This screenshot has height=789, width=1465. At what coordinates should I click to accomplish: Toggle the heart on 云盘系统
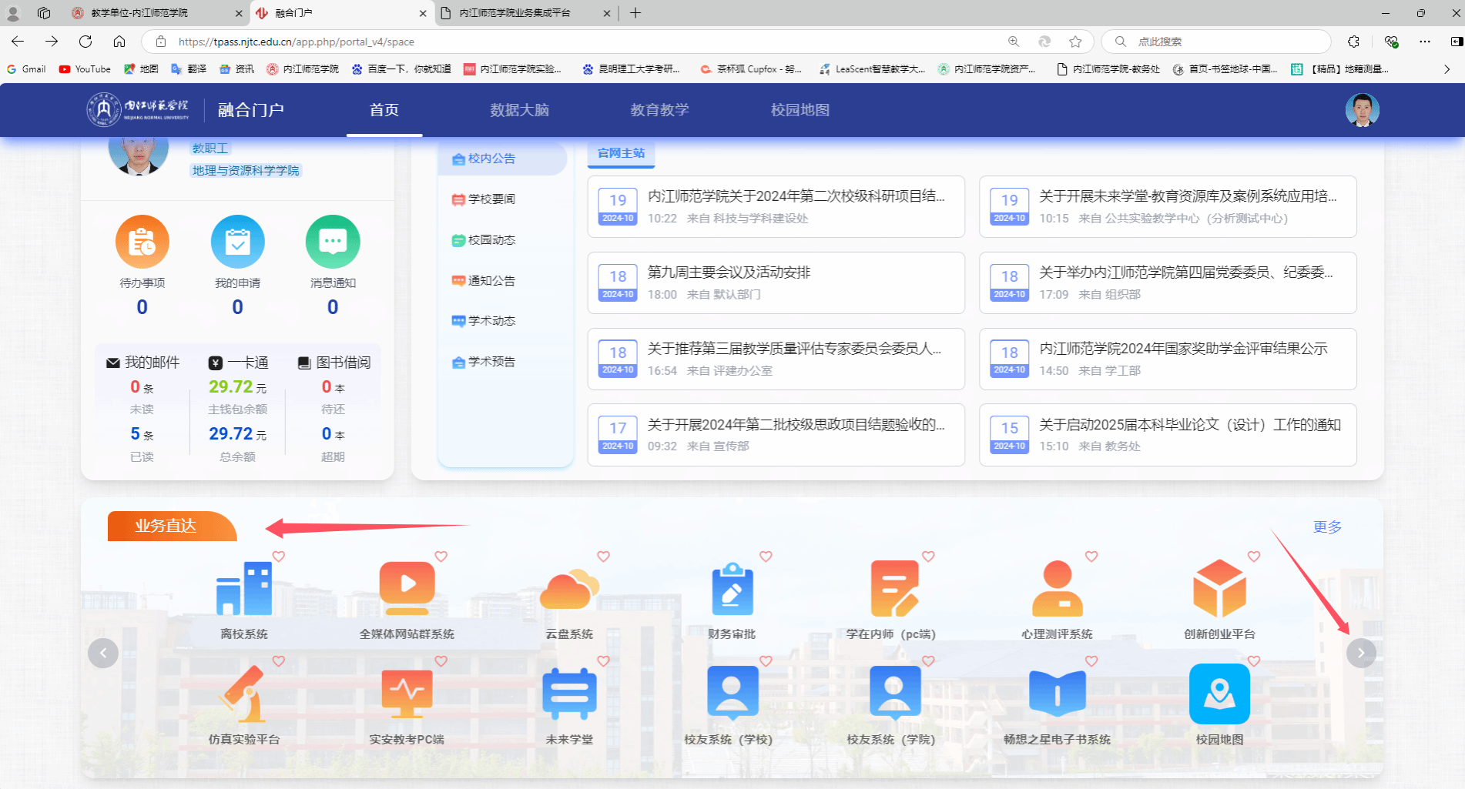604,557
